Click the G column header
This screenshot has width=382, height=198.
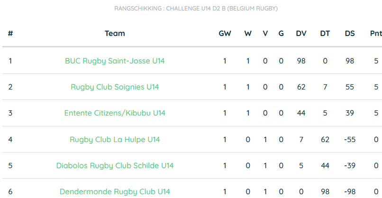point(281,33)
